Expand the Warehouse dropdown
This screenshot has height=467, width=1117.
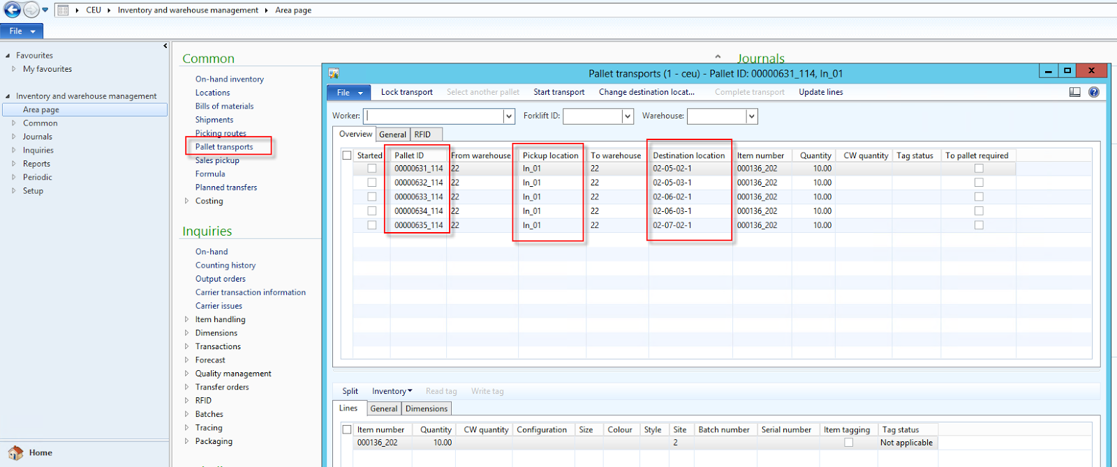point(752,116)
